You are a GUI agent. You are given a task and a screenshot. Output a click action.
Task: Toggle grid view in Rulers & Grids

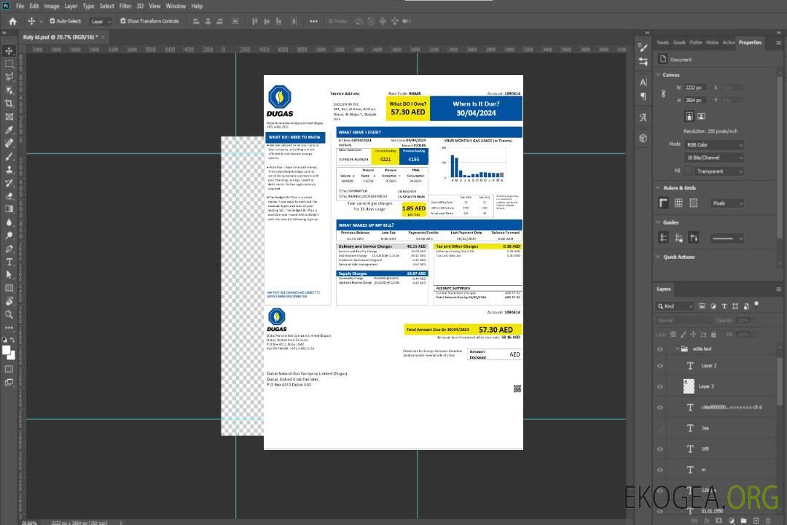[x=678, y=203]
